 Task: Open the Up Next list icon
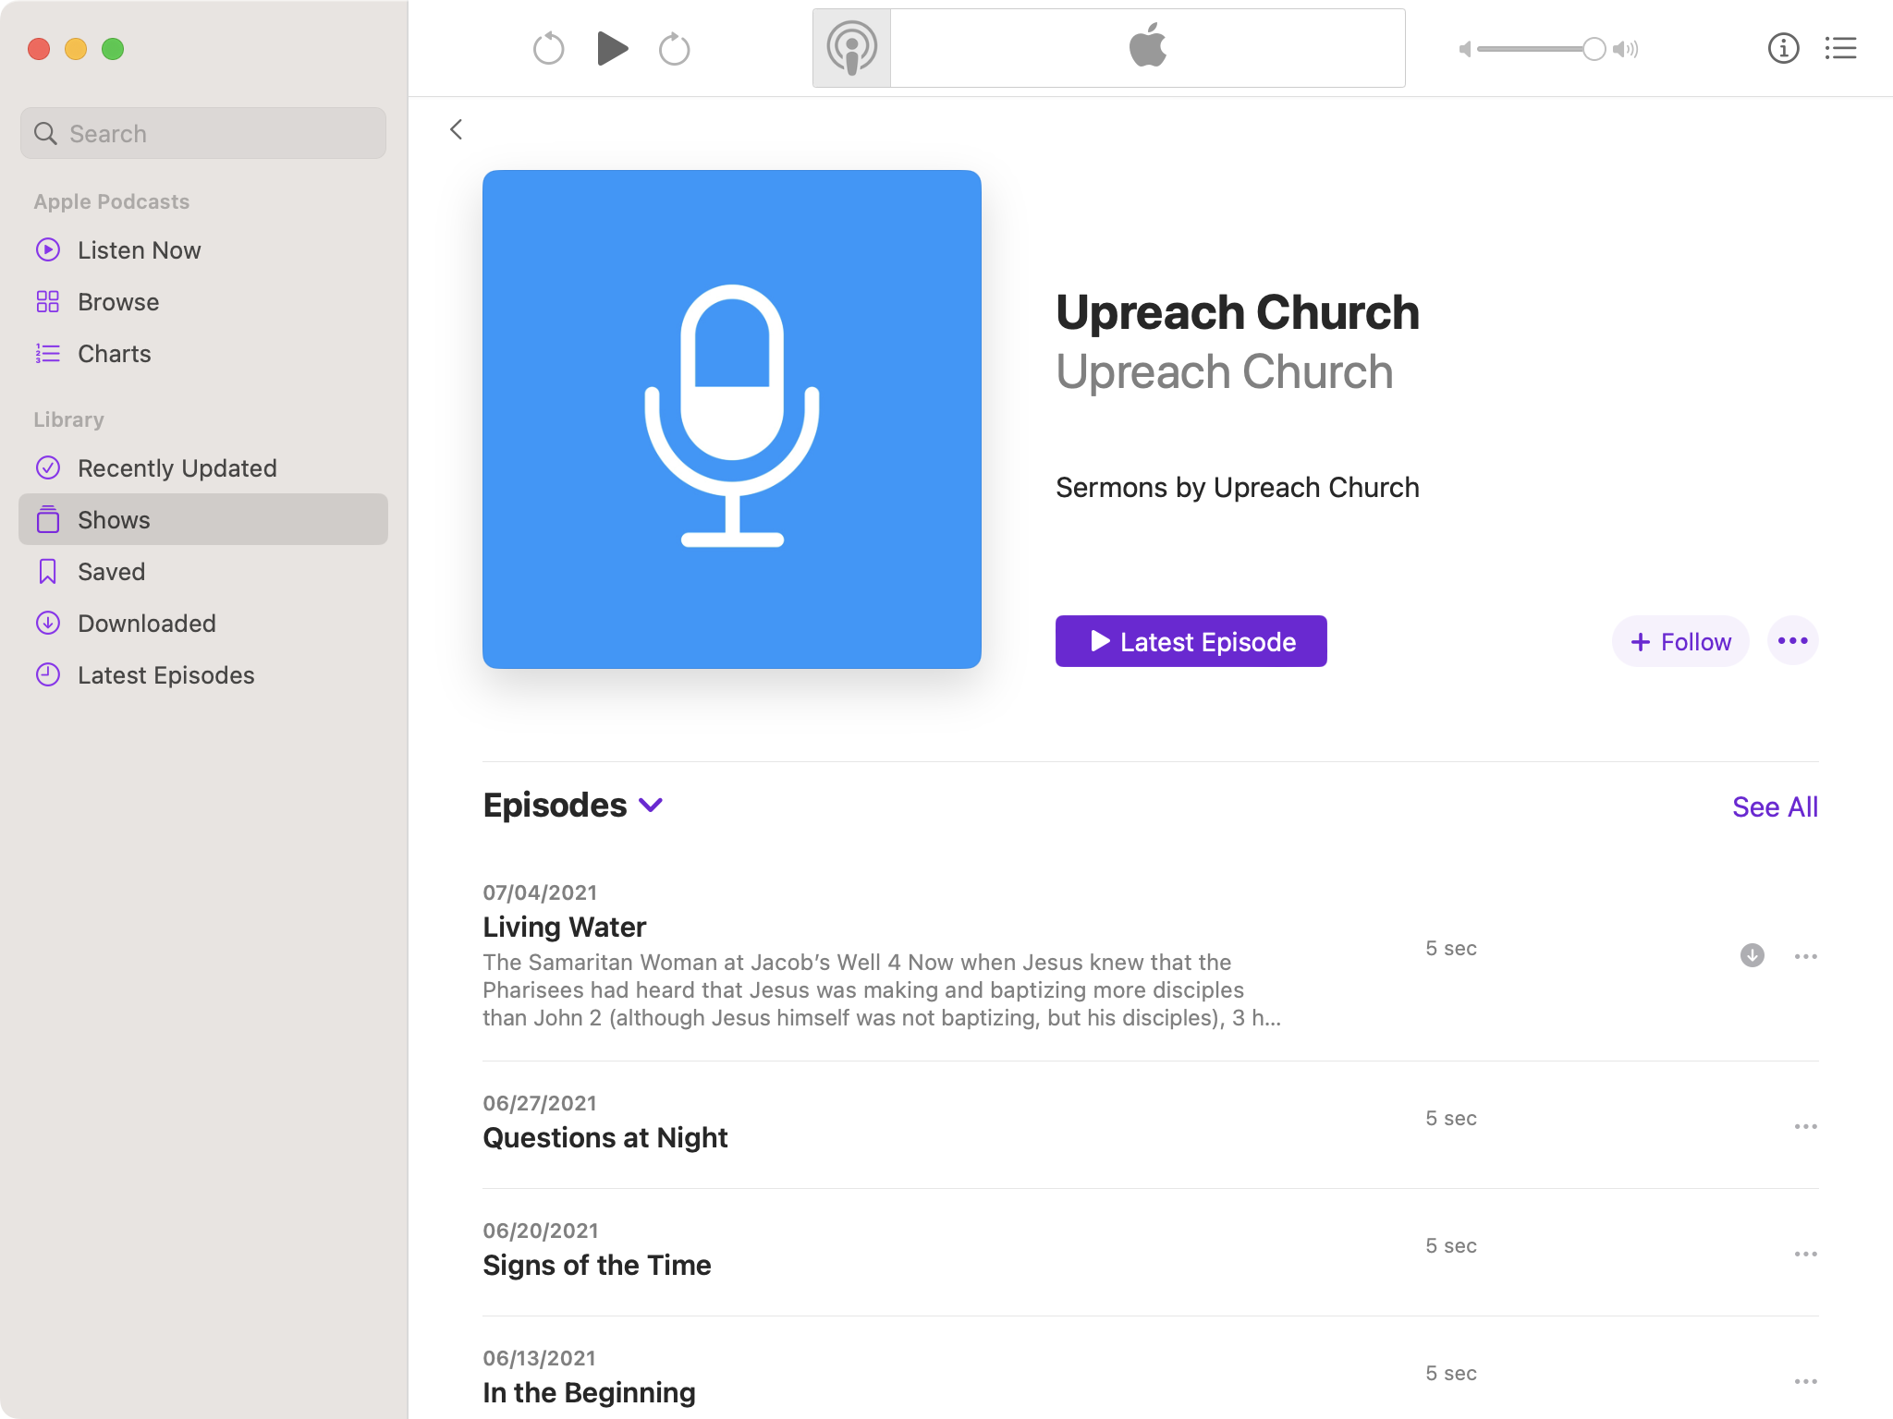(1840, 48)
